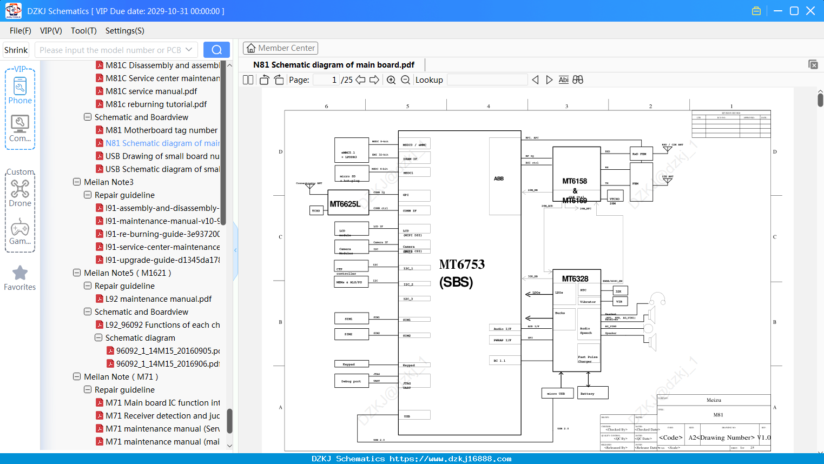824x464 pixels.
Task: Click the DZKJ app logo
Action: 13,11
